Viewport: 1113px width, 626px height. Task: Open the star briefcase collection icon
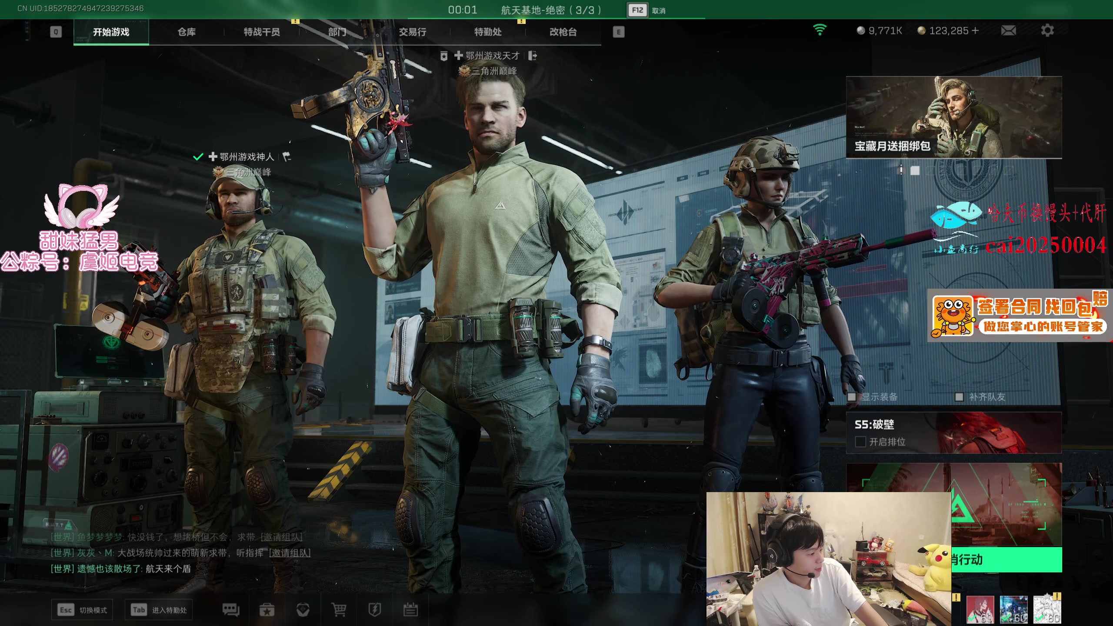coord(267,610)
